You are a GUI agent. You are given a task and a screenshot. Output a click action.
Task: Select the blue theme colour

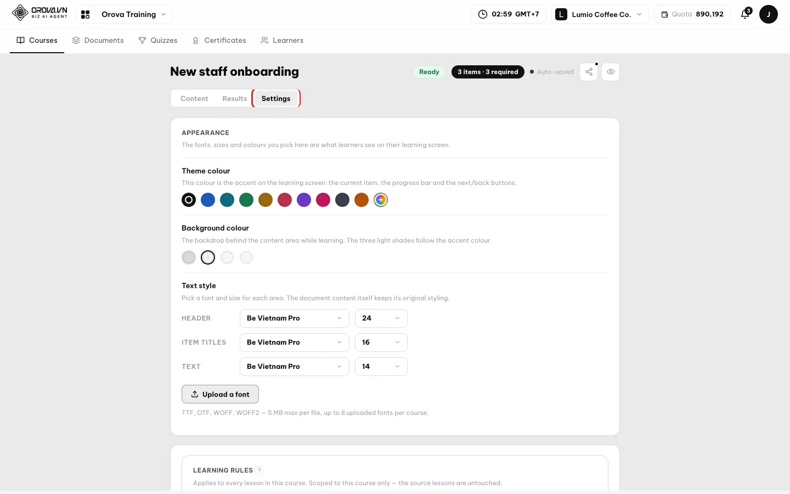208,200
